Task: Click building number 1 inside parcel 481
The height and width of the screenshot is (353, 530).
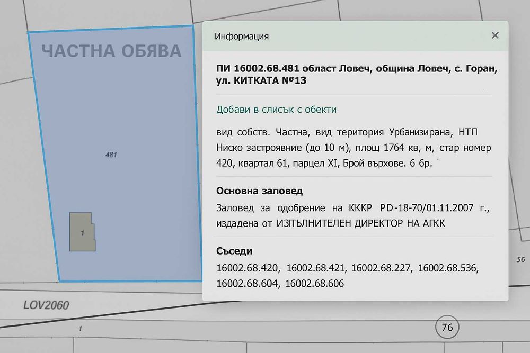Action: tap(83, 233)
